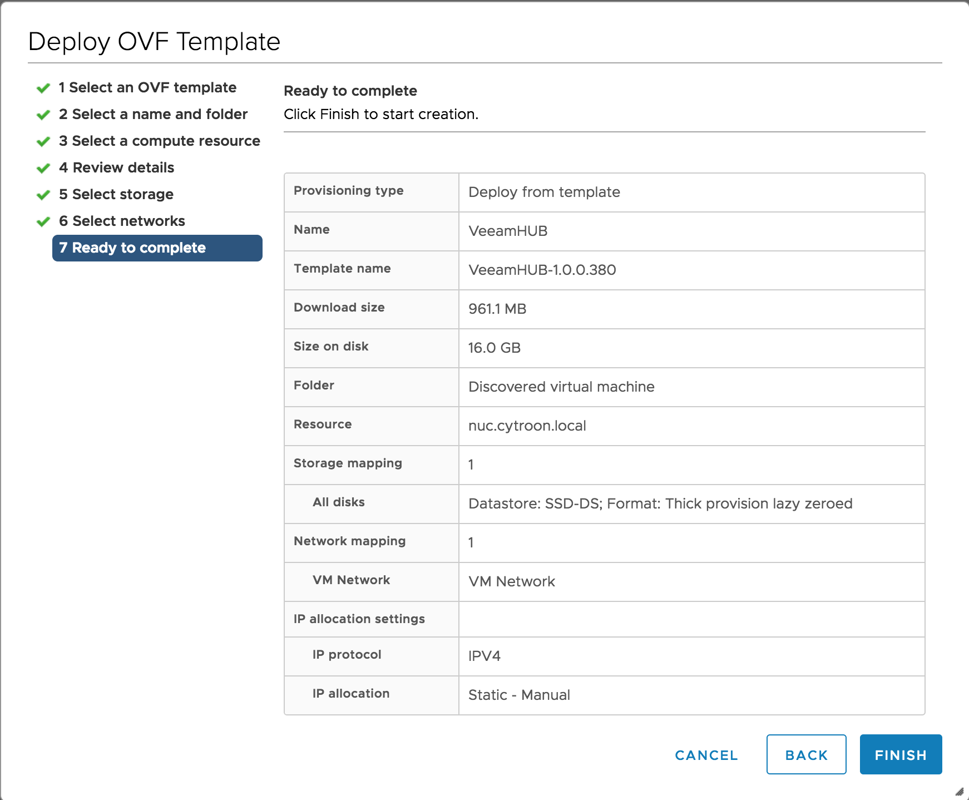969x800 pixels.
Task: Click green checkmark beside Select networks
Action: (43, 221)
